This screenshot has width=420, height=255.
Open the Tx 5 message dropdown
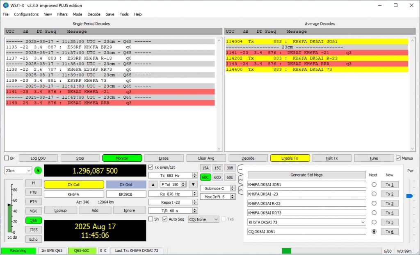362,222
